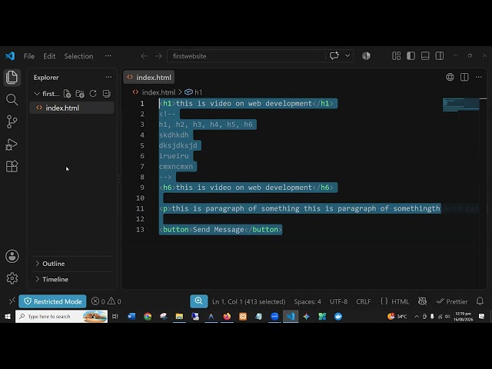Open the hidden menu items ellipsis
Image resolution: width=492 pixels, height=369 pixels.
click(108, 56)
